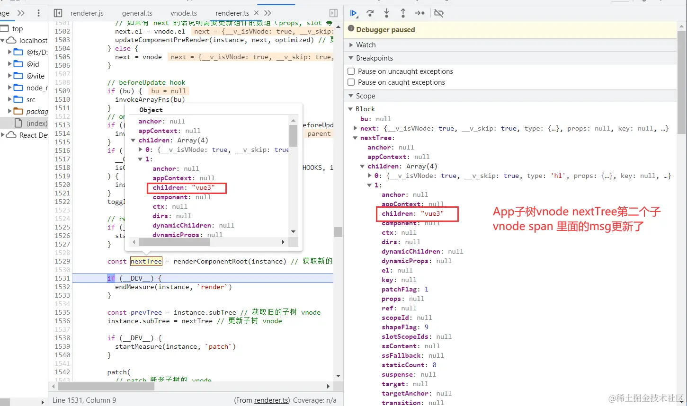687x406 pixels.
Task: Deactivate breakpoints icon
Action: point(439,13)
